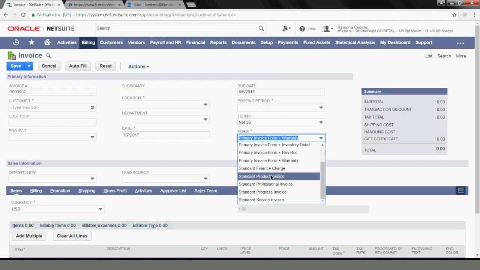Go to Home via house icon
This screenshot has width=480, height=270.
tap(47, 42)
